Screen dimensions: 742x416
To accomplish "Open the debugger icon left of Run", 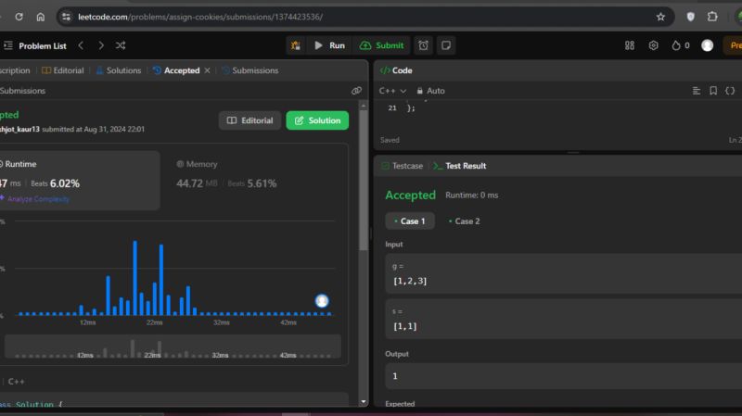I will (x=295, y=45).
